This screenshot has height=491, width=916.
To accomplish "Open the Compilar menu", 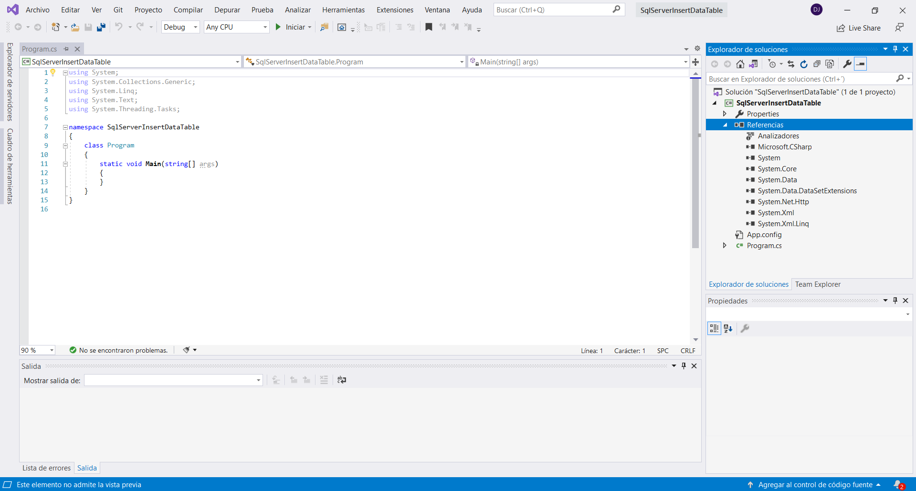I will [188, 10].
